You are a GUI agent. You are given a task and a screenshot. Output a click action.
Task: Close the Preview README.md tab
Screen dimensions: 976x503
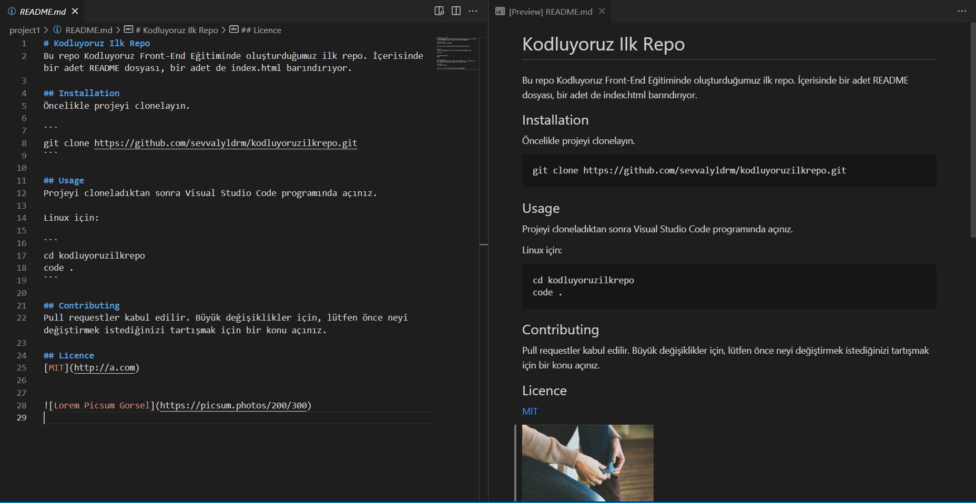click(602, 11)
